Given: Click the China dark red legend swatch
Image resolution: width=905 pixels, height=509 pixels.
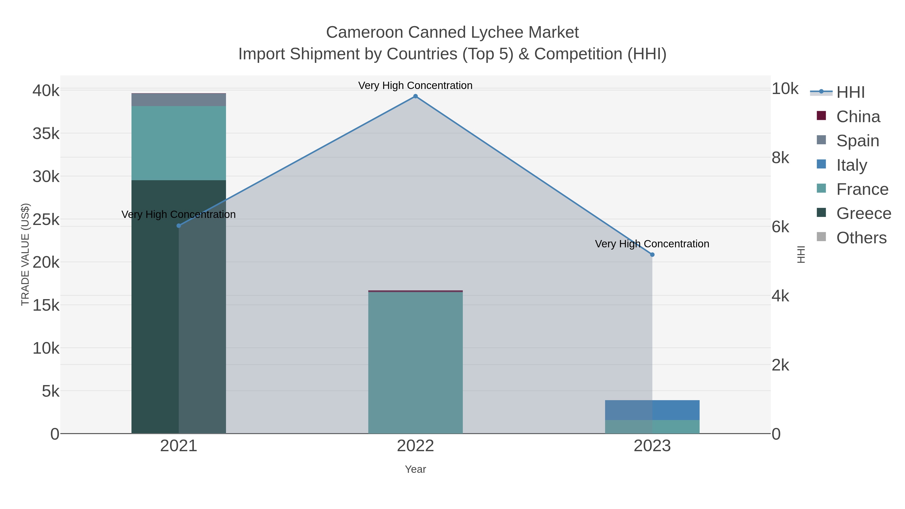Looking at the screenshot, I should click(821, 116).
